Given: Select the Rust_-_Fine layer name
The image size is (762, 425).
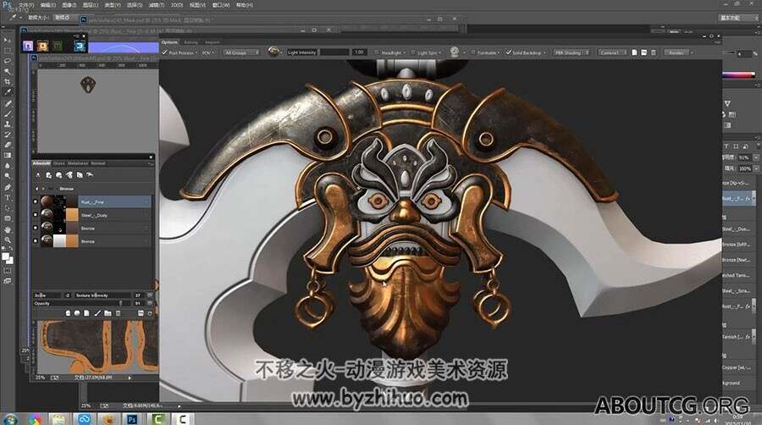Looking at the screenshot, I should click(x=92, y=202).
